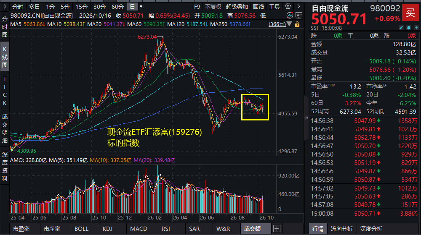Screen dimensions: 421x235
Task: Open 画线 drawing tools
Action: (258, 7)
